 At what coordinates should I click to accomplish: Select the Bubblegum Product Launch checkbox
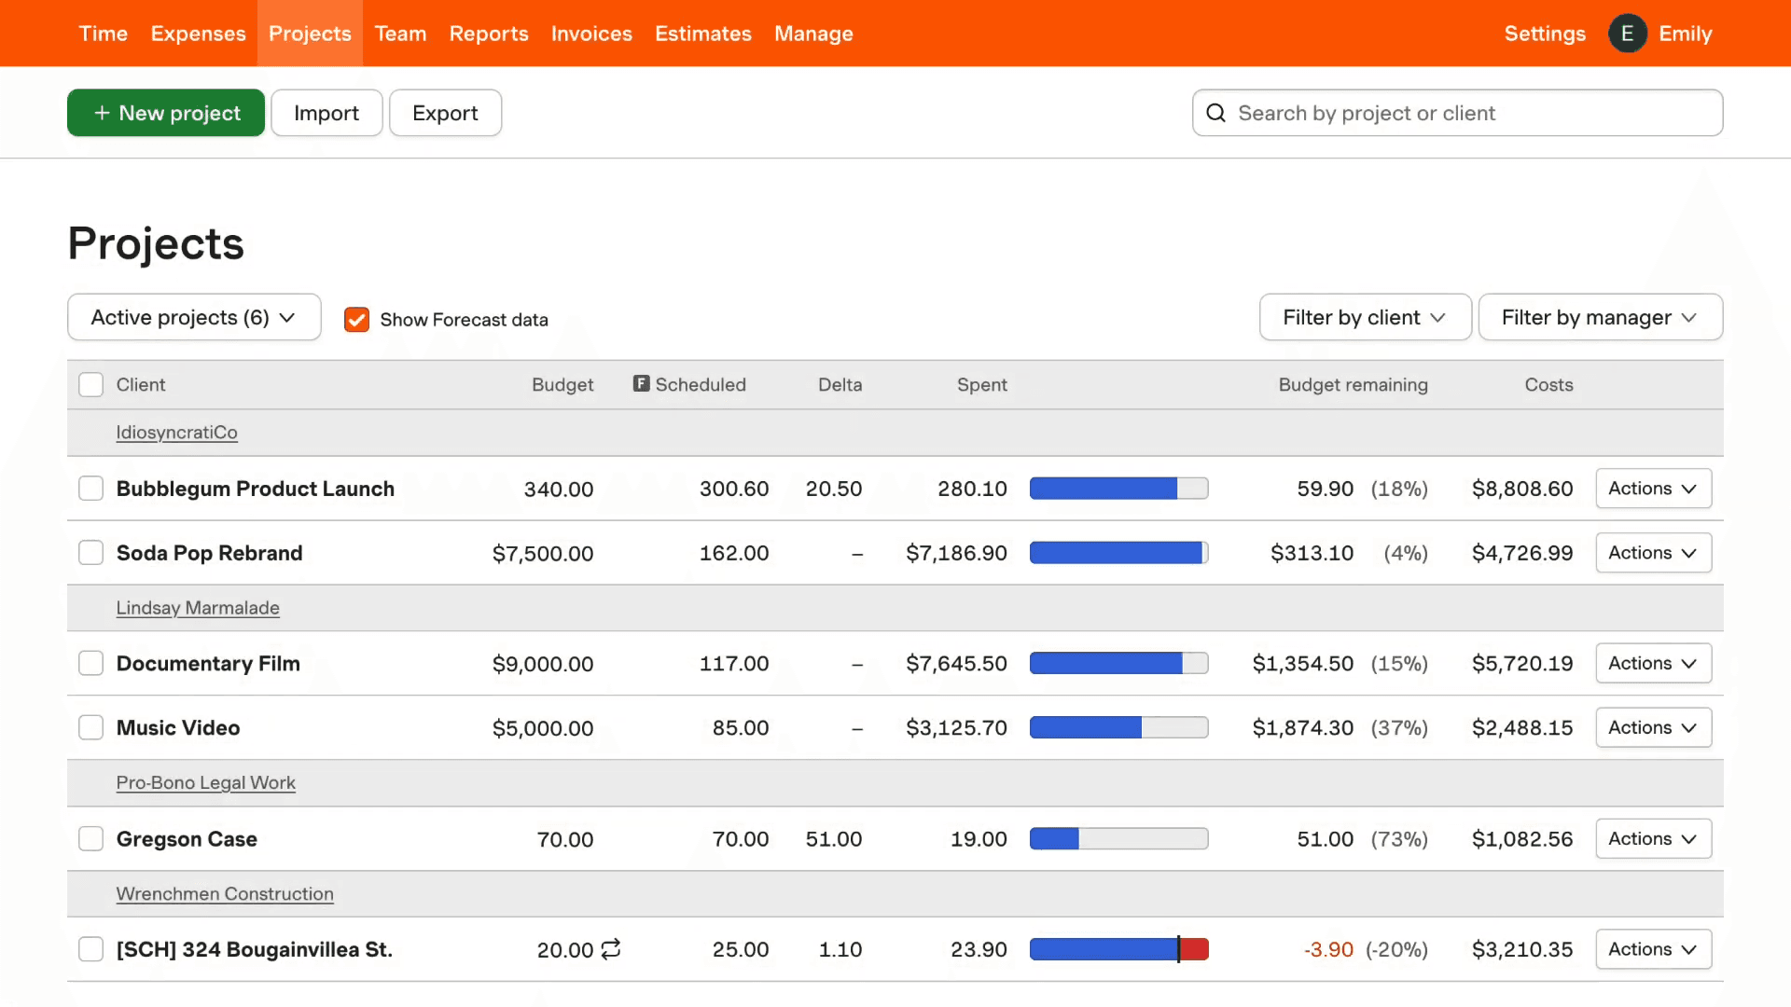90,489
